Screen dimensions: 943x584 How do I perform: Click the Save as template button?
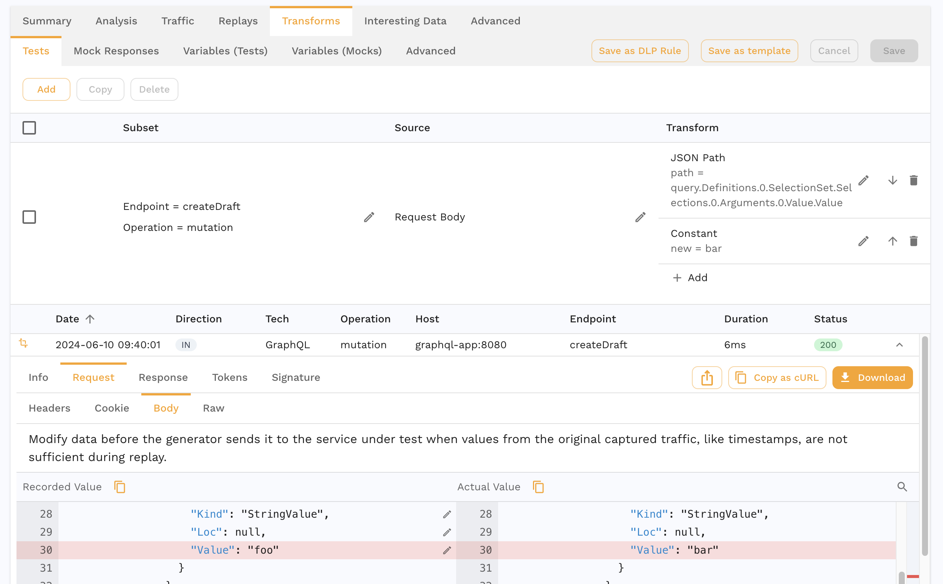click(x=750, y=51)
